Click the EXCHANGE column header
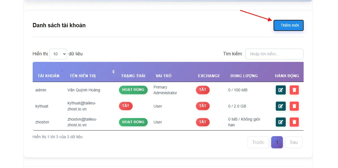Viewport: 338px width, 168px height. coord(209,76)
